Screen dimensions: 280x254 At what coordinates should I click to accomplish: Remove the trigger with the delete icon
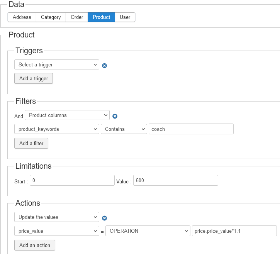point(104,66)
